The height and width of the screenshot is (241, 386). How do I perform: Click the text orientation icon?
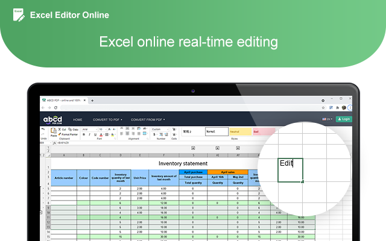click(145, 128)
